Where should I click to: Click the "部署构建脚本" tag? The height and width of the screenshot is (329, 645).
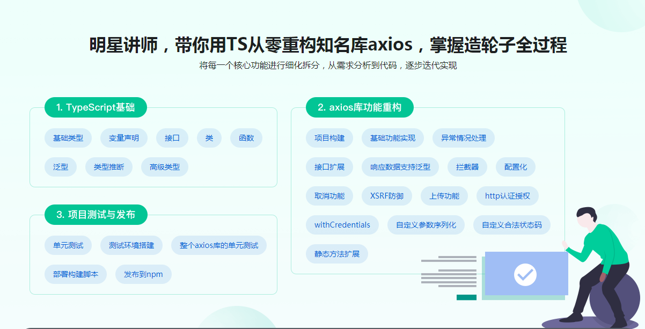pyautogui.click(x=76, y=274)
